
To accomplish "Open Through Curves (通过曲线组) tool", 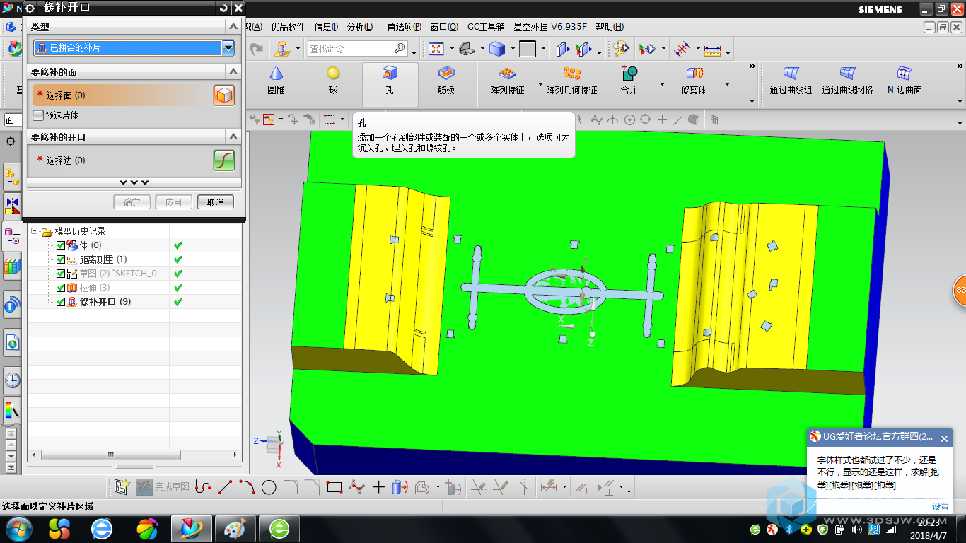I will click(x=791, y=81).
